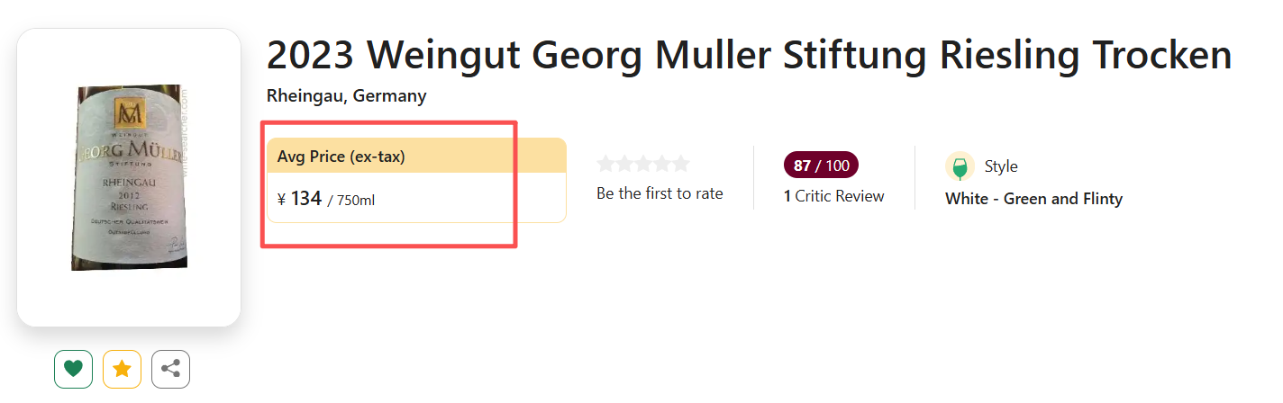Screen dimensions: 1283x403
Task: Select the third rating star
Action: 643,164
